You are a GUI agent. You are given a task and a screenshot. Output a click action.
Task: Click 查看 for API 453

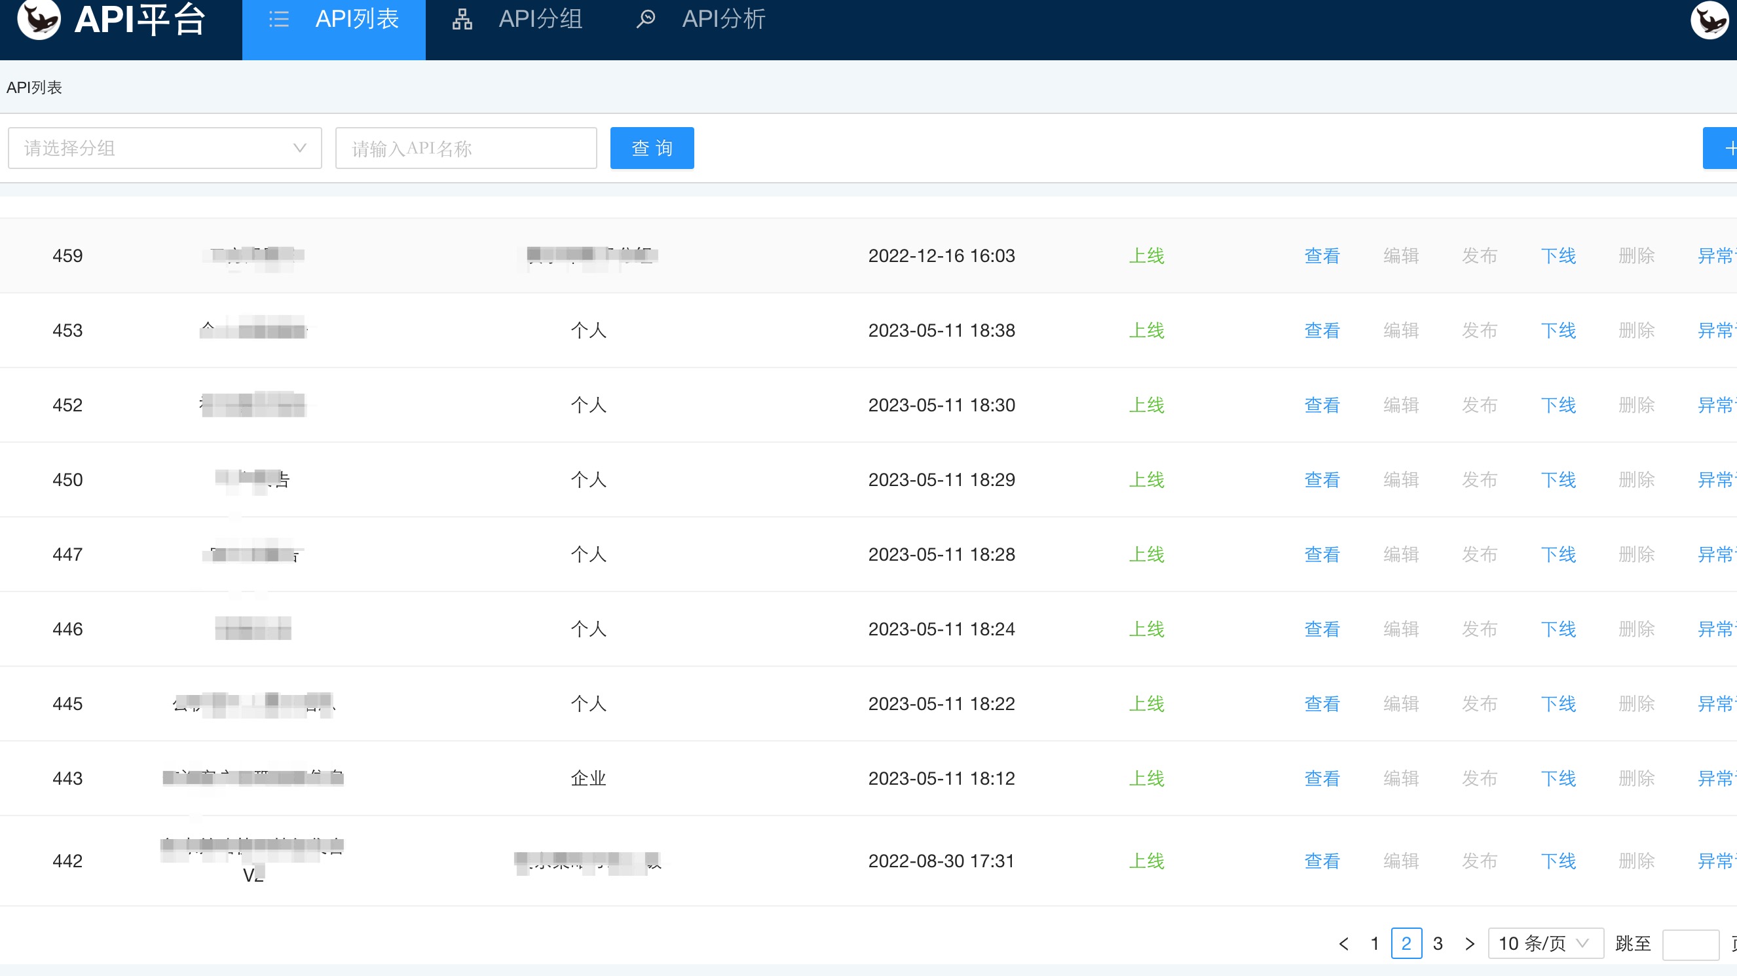pyautogui.click(x=1322, y=331)
